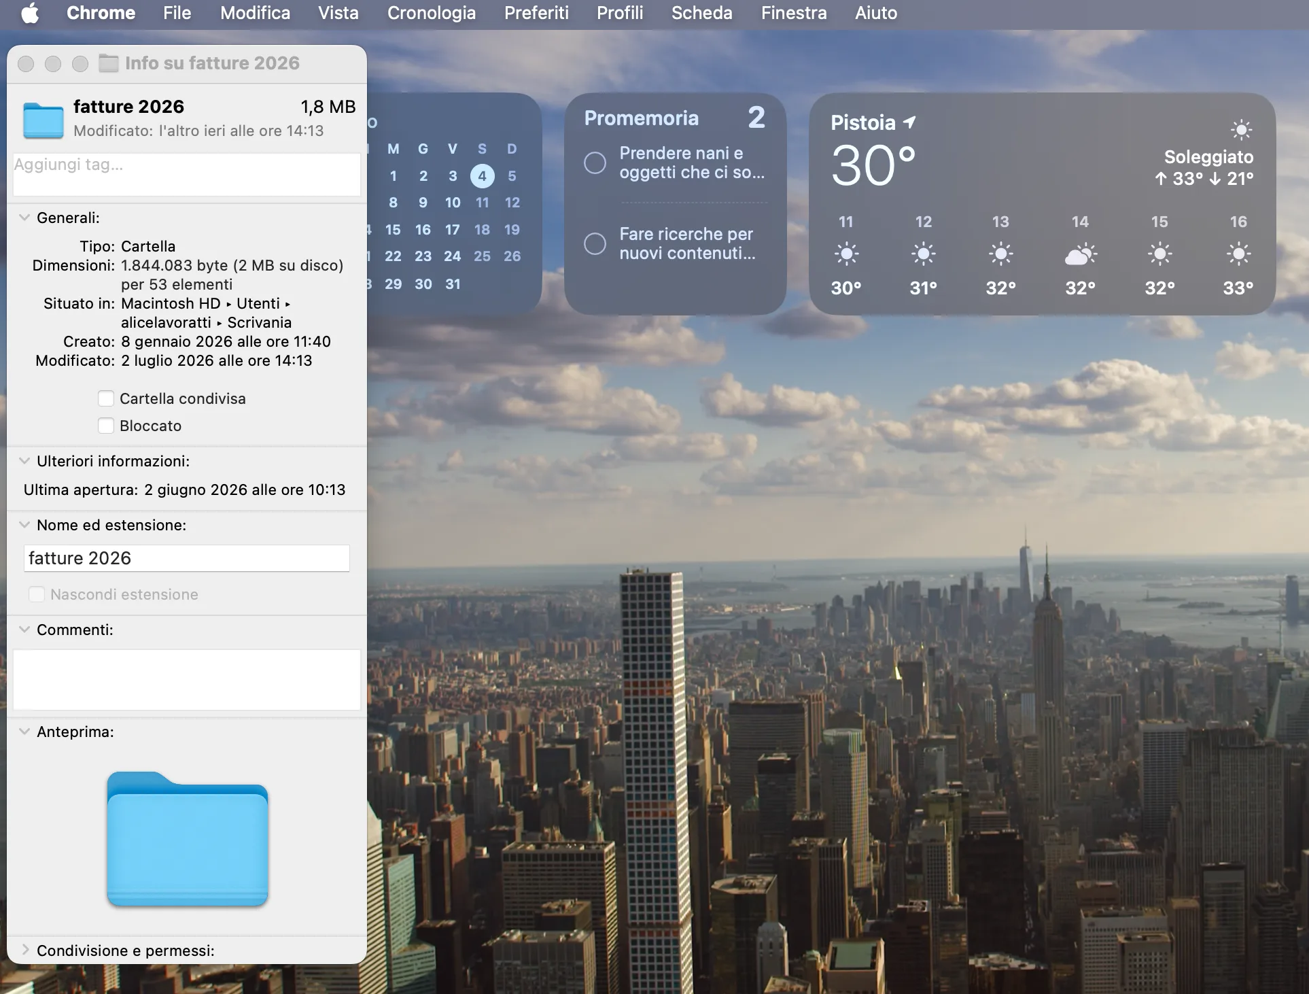Image resolution: width=1309 pixels, height=994 pixels.
Task: Click the sun icon for hour 11
Action: point(846,254)
